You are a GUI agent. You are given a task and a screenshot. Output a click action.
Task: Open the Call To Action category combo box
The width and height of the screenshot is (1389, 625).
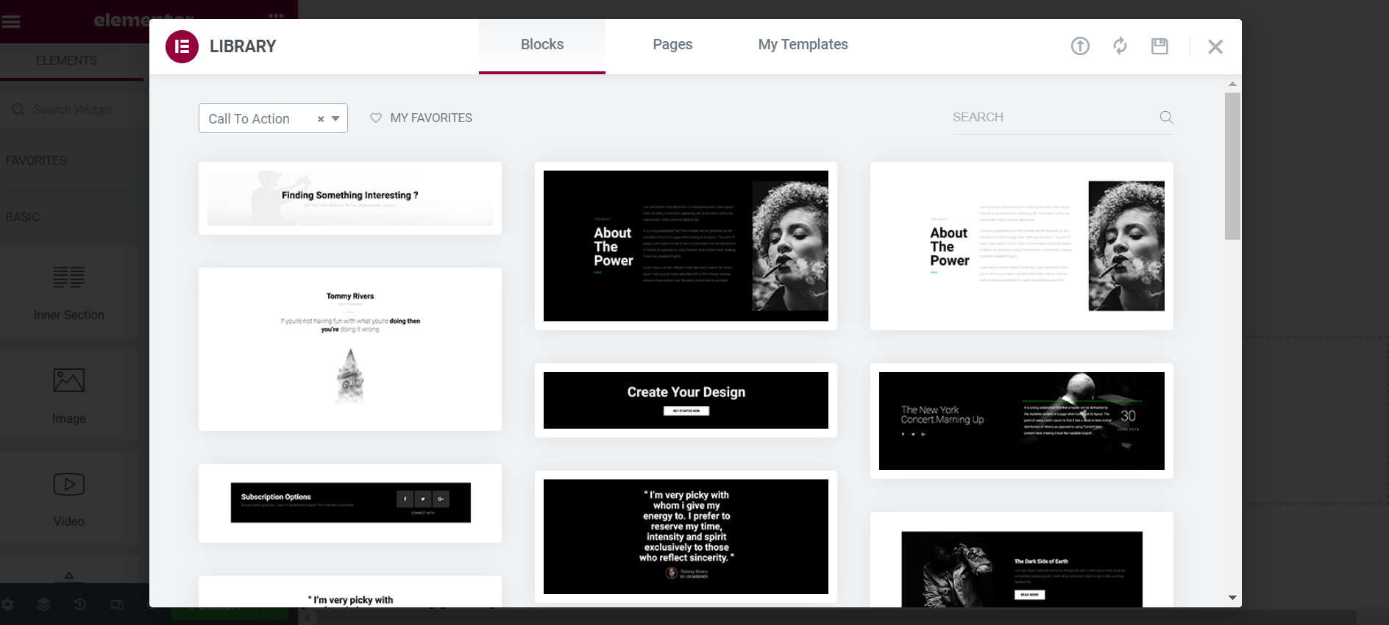pos(257,119)
